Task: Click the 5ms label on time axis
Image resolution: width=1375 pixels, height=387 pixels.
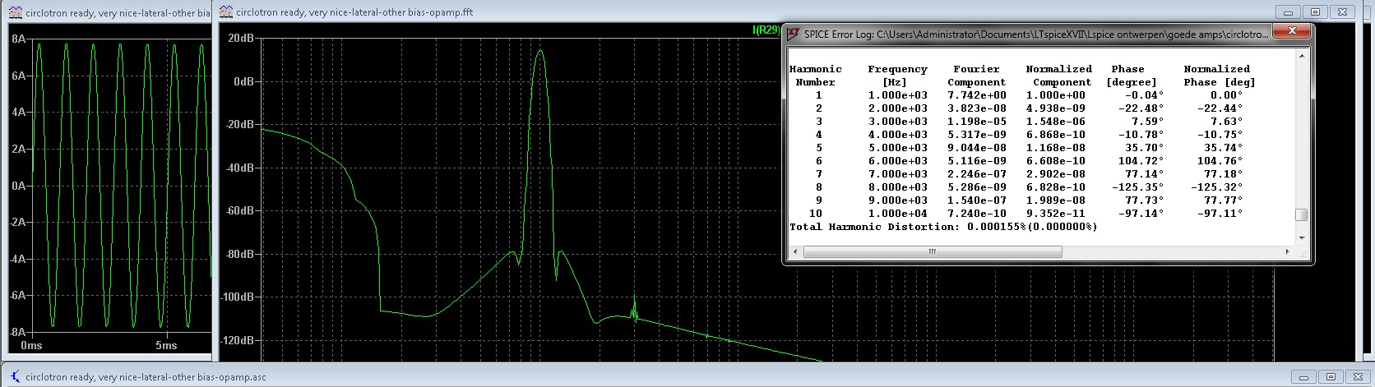Action: click(x=167, y=346)
